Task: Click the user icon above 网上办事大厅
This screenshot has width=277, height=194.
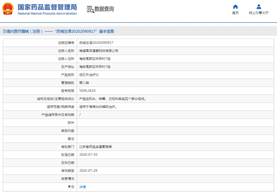Action: coord(259,7)
